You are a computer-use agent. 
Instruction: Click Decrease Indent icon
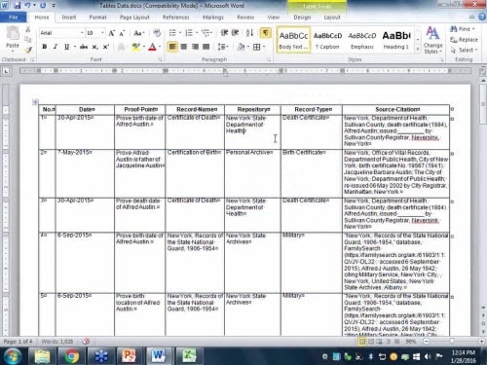pos(224,33)
